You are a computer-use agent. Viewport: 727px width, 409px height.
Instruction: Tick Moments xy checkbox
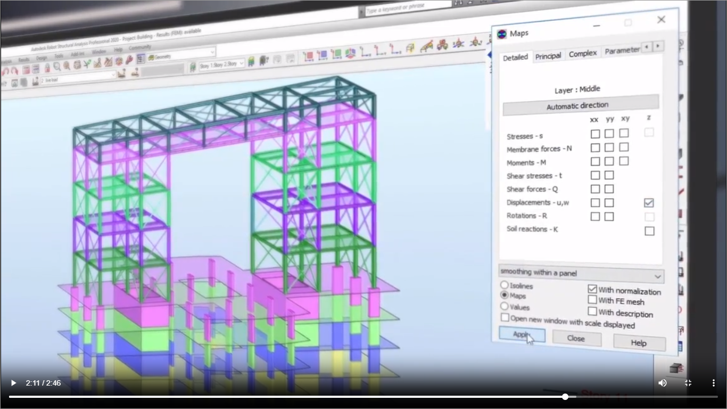click(x=624, y=161)
